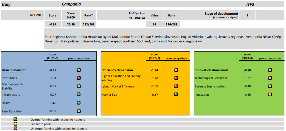This screenshot has height=131, width=286.
Task: Click the GDP per head value 61
Action: coord(154,24)
